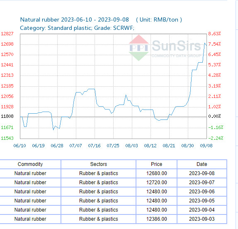Screen dimensions: 238x229
Task: Click the 06/19 date axis label
Action: click(x=38, y=146)
